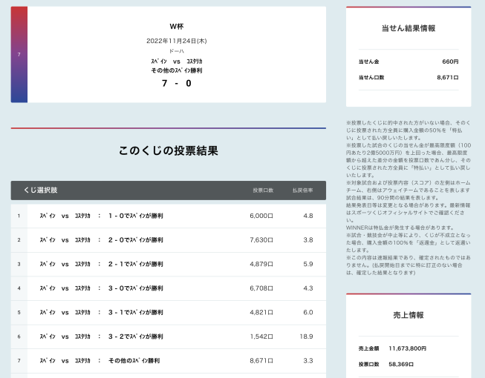Select the 1 - 0でスペインが勝利 row
Viewport: 485px width, 378px height.
point(169,216)
